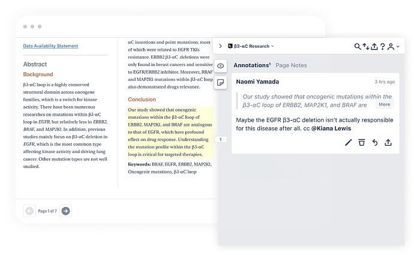Collapse the annotation sidebar with chevron
Viewport: 414px width, 255px height.
(220, 46)
